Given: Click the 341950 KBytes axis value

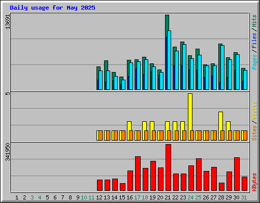Looking at the screenshot, I should [8, 152].
